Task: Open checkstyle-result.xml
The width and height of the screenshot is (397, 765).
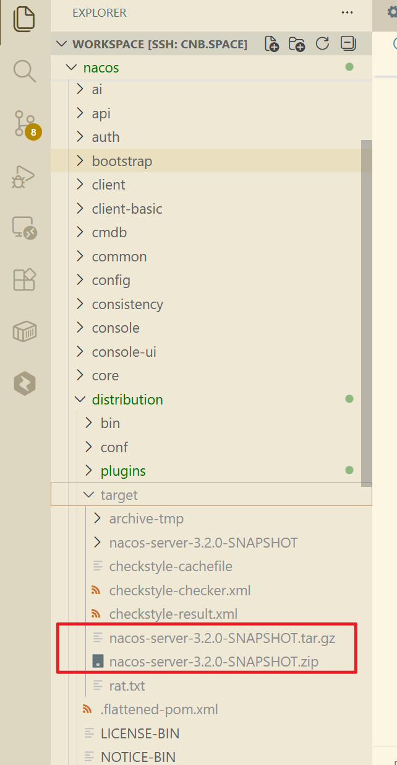Action: pyautogui.click(x=211, y=614)
